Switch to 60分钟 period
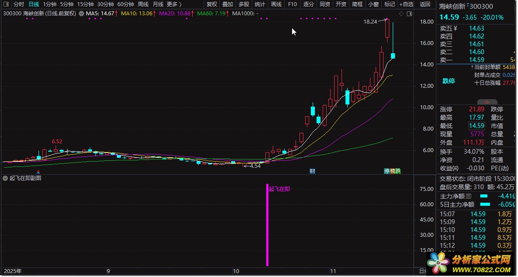 (126, 4)
